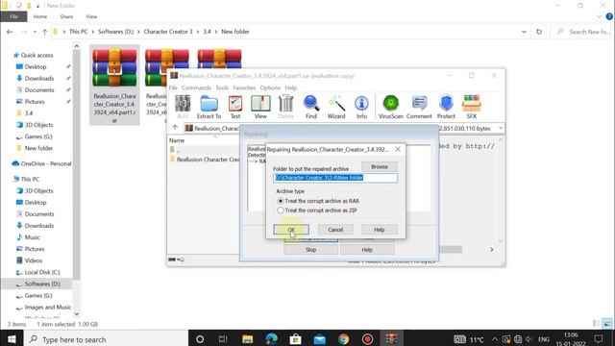Open File Explorer from the taskbar
615x346 pixels.
[248, 339]
